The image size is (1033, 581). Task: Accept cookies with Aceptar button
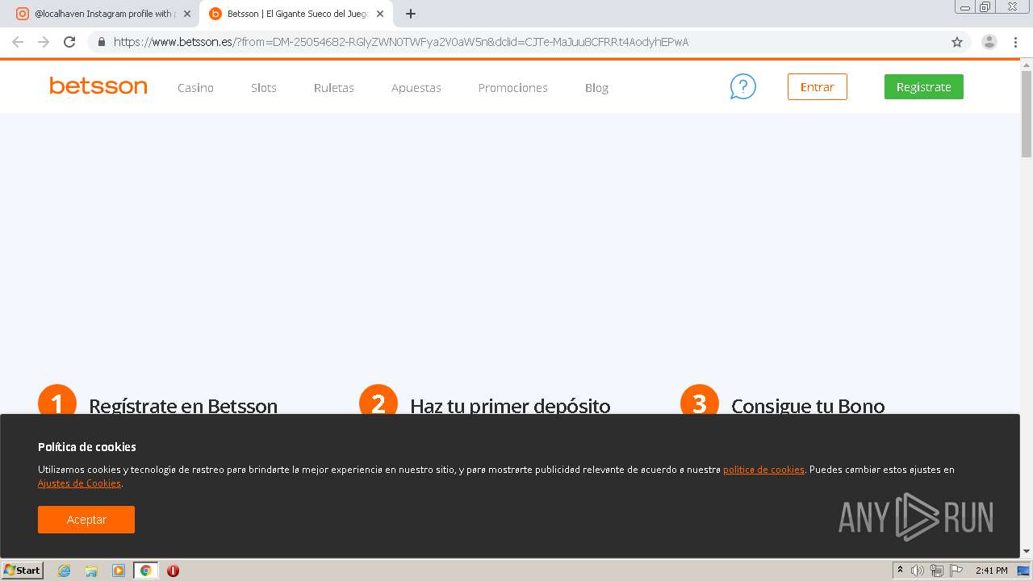tap(86, 520)
